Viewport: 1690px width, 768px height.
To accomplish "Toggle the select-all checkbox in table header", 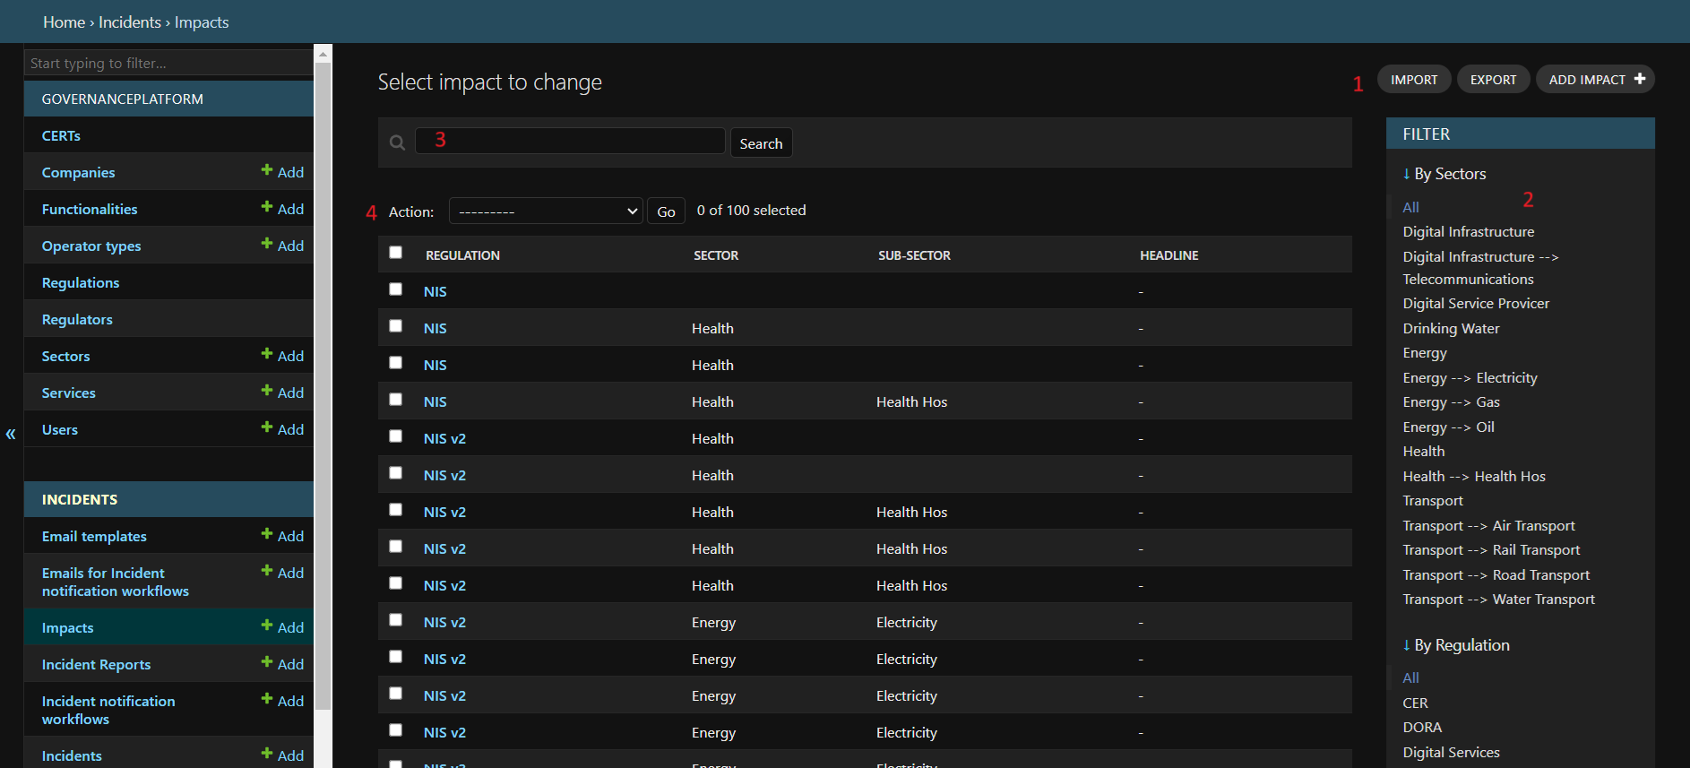I will (x=395, y=253).
